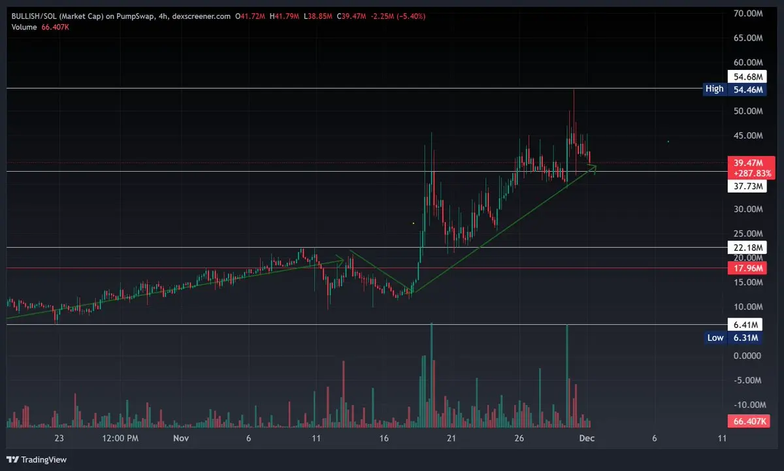
Task: Click the 23 date label on time axis
Action: pos(59,438)
